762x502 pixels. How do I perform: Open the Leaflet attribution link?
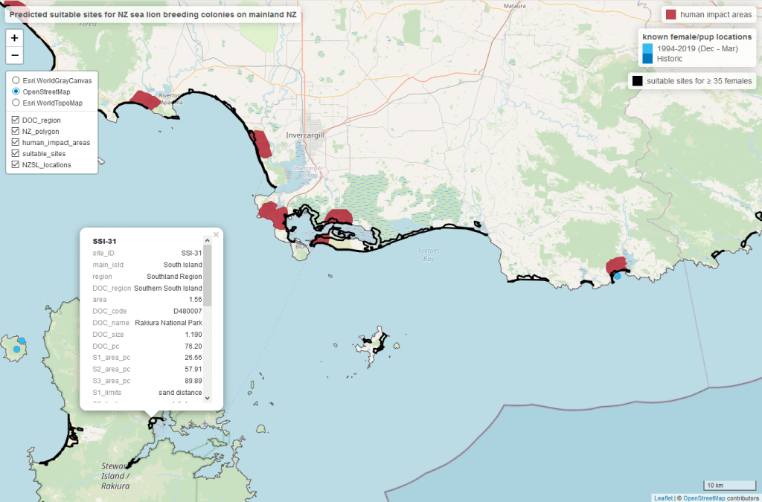pos(664,498)
